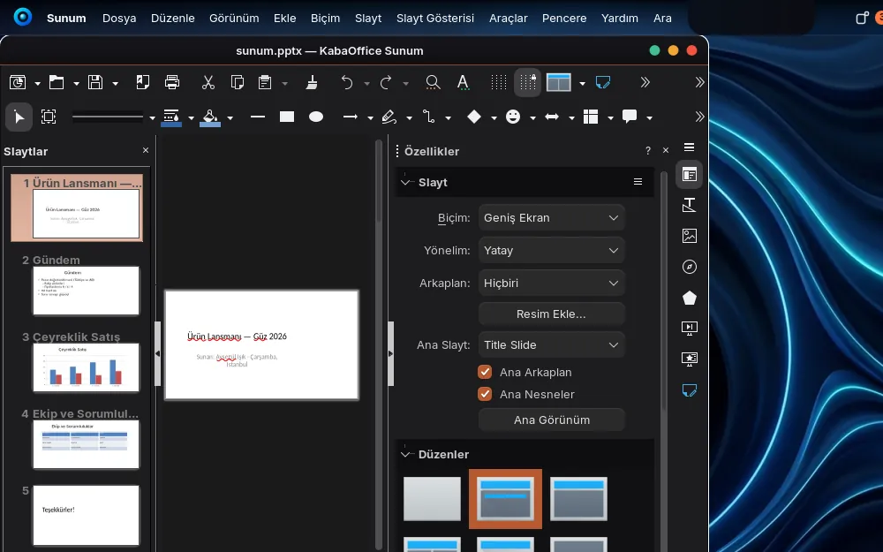
Task: Open the Slayt Gösterisi menu
Action: [x=435, y=18]
